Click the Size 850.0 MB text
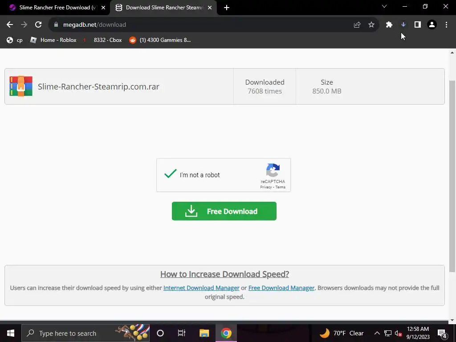456x342 pixels. [x=326, y=87]
